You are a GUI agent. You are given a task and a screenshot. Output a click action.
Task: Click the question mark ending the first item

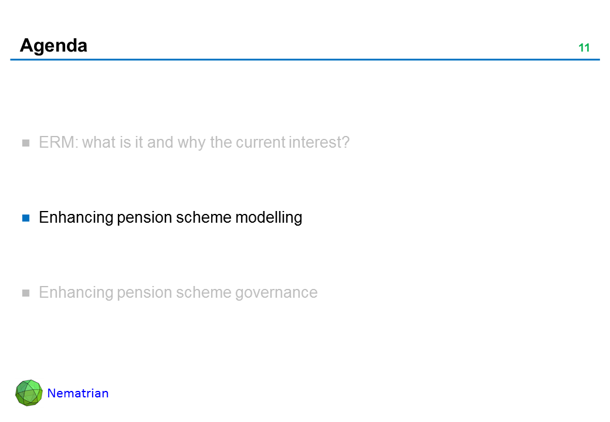click(x=345, y=142)
